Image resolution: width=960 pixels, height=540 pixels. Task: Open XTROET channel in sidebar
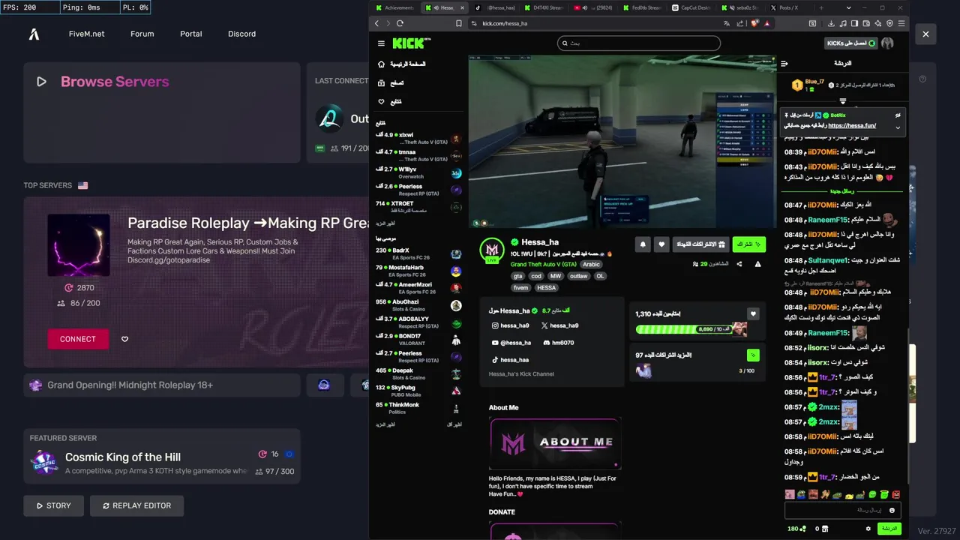pos(418,207)
